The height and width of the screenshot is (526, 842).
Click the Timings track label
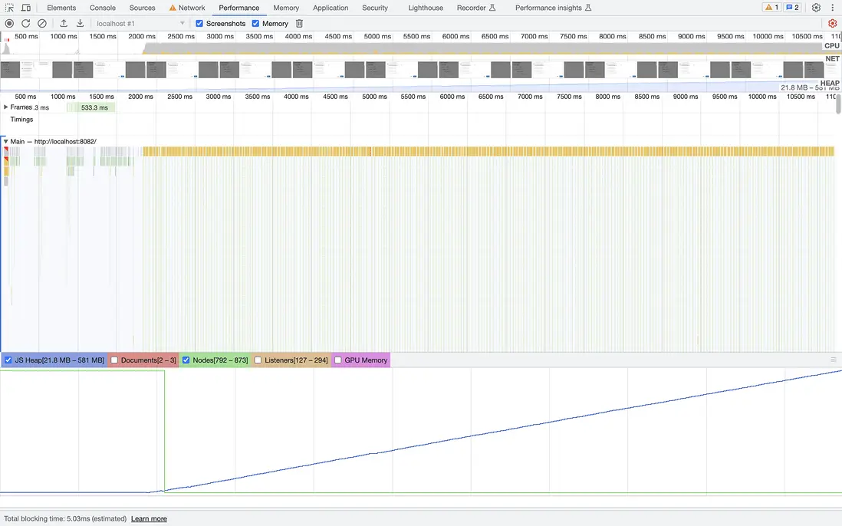pos(21,119)
